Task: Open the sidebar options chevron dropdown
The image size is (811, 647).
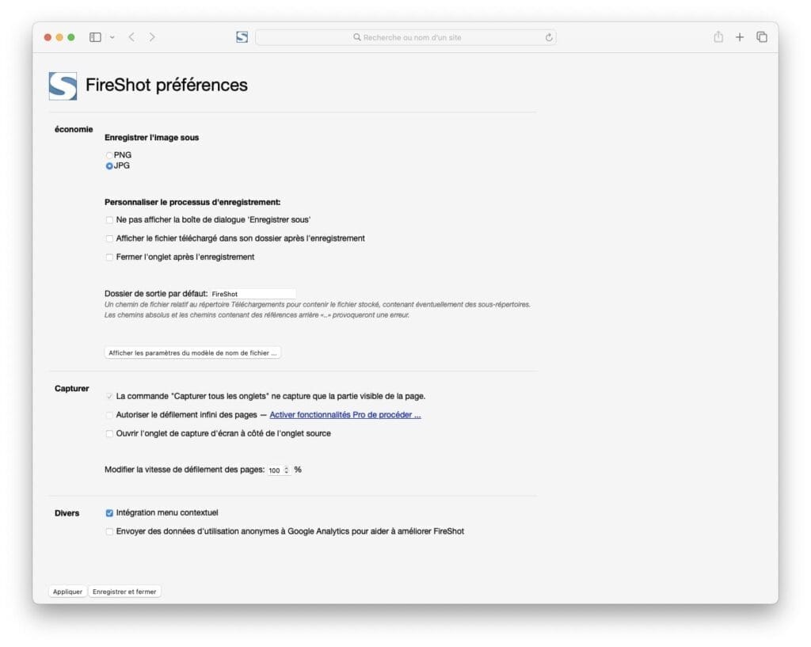Action: coord(112,36)
